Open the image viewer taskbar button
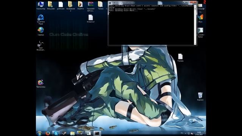Image resolution: width=242 pixels, height=136 pixels. (x=81, y=133)
